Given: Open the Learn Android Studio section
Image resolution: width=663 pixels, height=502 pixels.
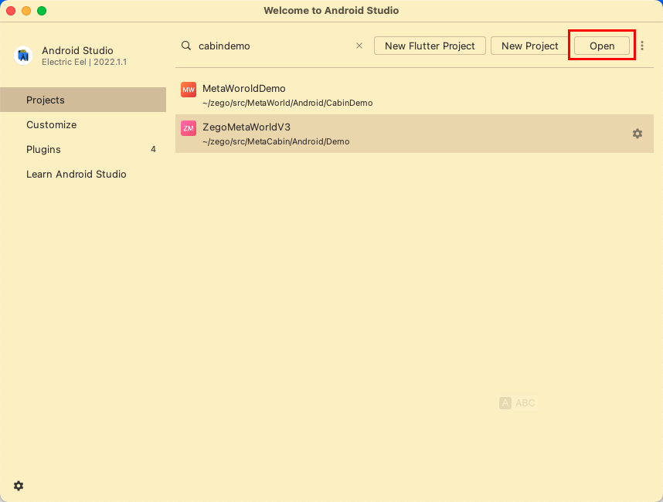Looking at the screenshot, I should click(x=76, y=174).
